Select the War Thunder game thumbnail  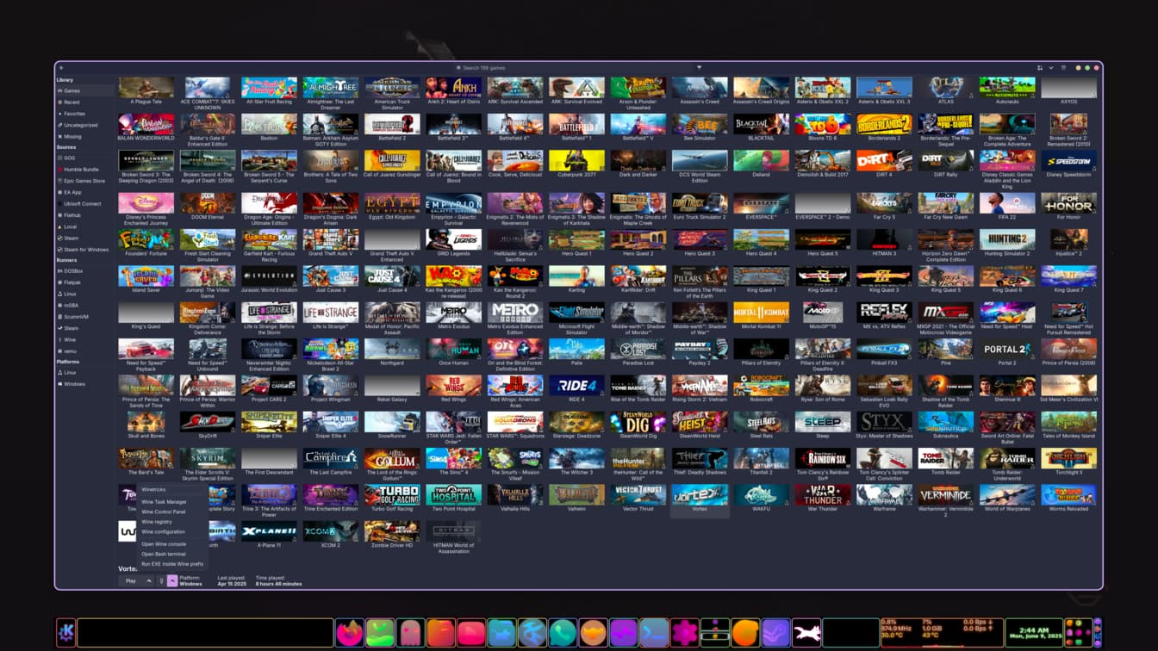(823, 494)
